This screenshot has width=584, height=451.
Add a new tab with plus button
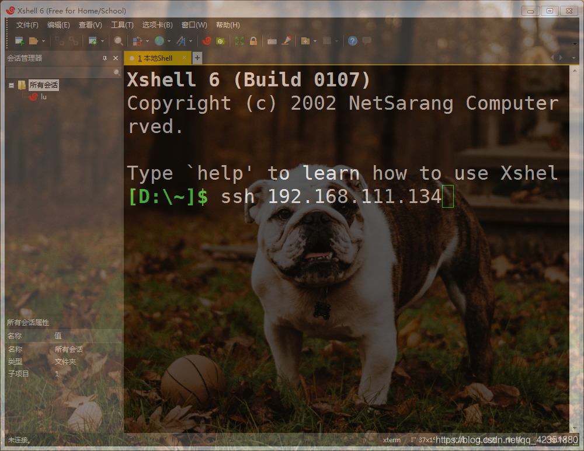pos(197,58)
